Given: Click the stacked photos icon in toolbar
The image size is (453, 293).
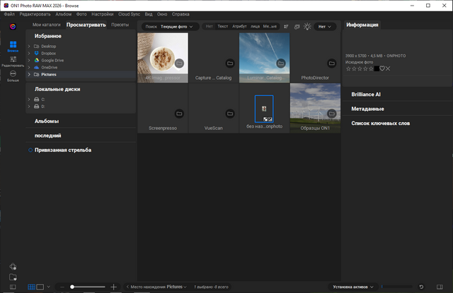Looking at the screenshot, I should click(297, 27).
